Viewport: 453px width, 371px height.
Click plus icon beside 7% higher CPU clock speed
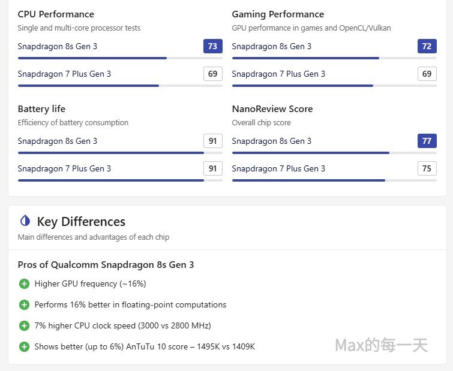click(24, 326)
